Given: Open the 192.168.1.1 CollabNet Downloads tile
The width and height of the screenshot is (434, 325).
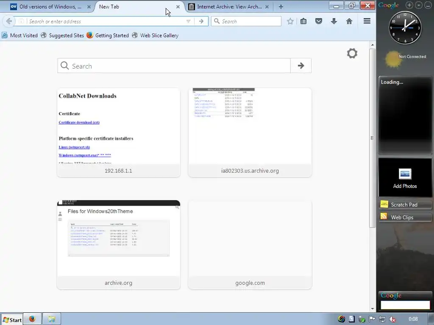Looking at the screenshot, I should click(119, 132).
